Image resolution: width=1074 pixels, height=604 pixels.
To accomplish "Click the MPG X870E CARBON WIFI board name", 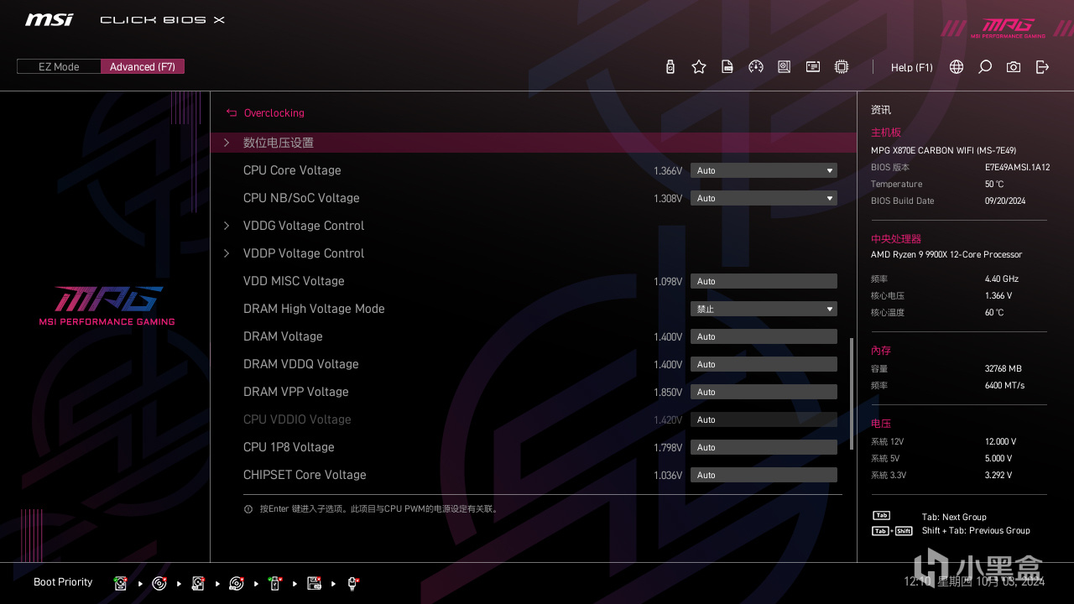I will 943,151.
